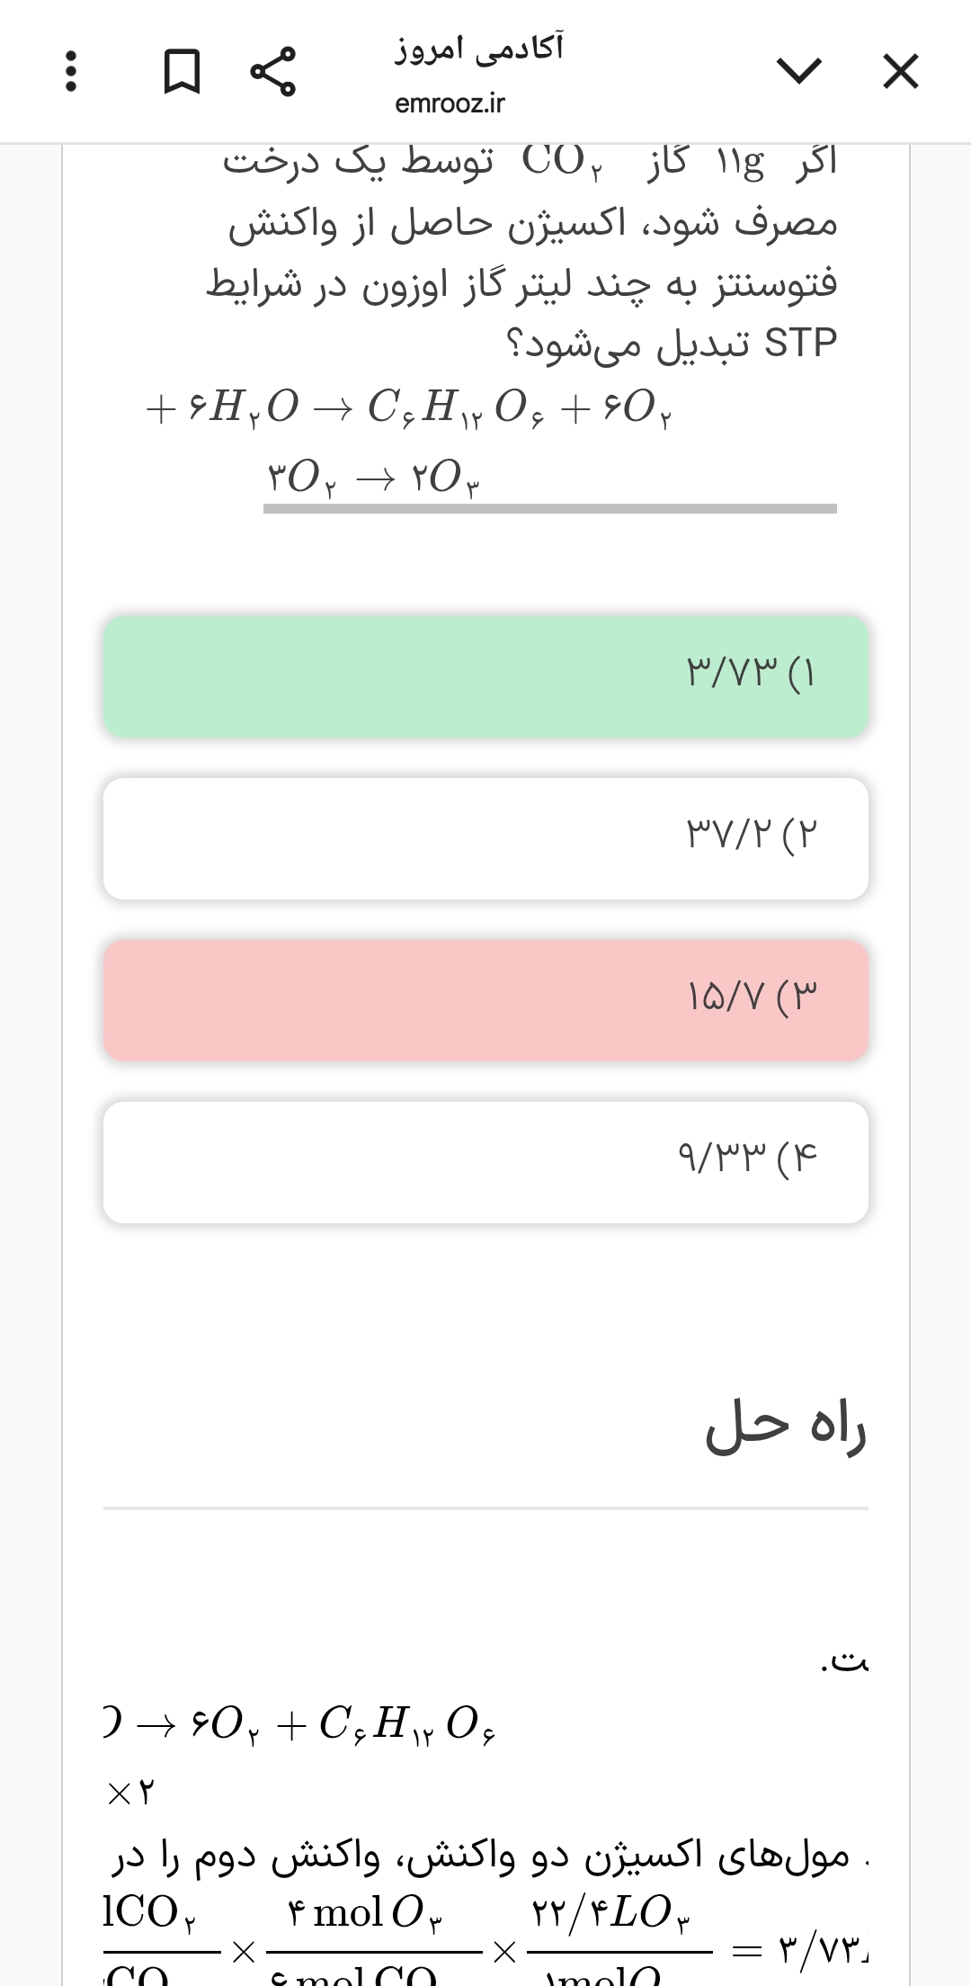The image size is (971, 1986).
Task: Open the three-dot more options menu
Action: (x=72, y=71)
